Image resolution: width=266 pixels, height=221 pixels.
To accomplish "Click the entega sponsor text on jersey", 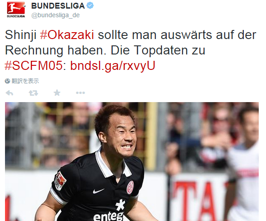I will pyautogui.click(x=109, y=216).
